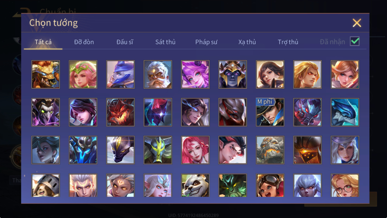This screenshot has height=218, width=387.
Task: Show the 'Xạ thủ' hero category
Action: pyautogui.click(x=247, y=42)
